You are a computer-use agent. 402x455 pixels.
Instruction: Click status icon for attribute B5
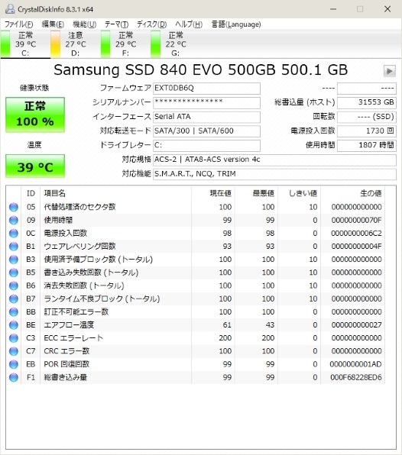pos(13,273)
